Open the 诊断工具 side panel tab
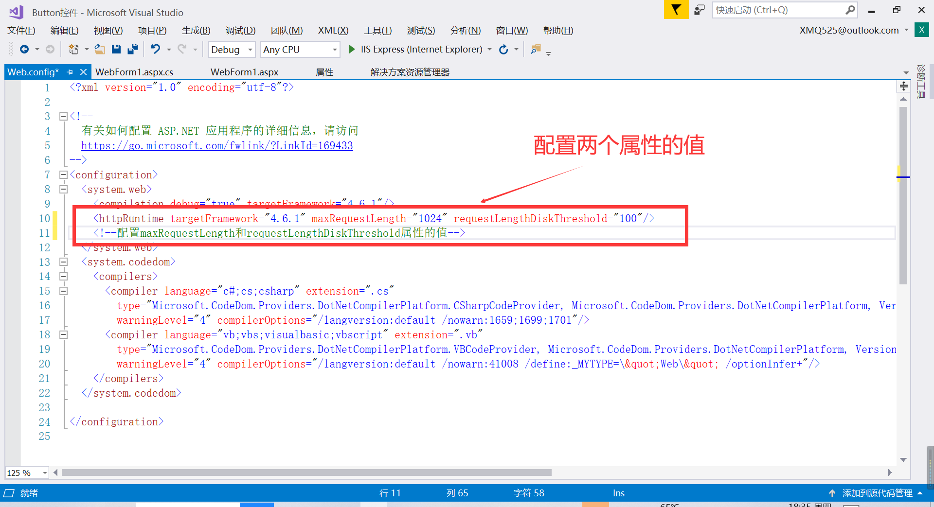Screen dimensions: 934x507 (x=921, y=82)
